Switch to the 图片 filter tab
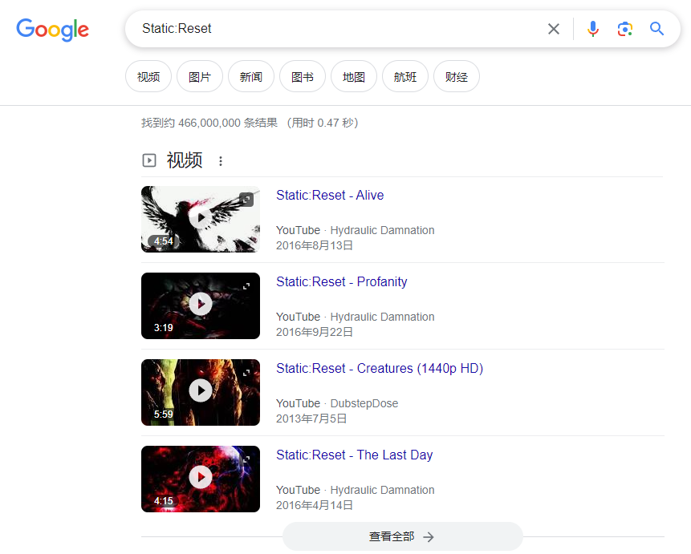The width and height of the screenshot is (691, 554). pos(200,77)
